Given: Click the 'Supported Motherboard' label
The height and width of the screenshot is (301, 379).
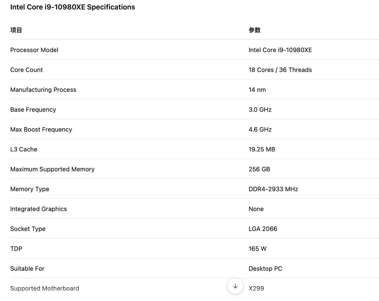Looking at the screenshot, I should click(x=45, y=288).
